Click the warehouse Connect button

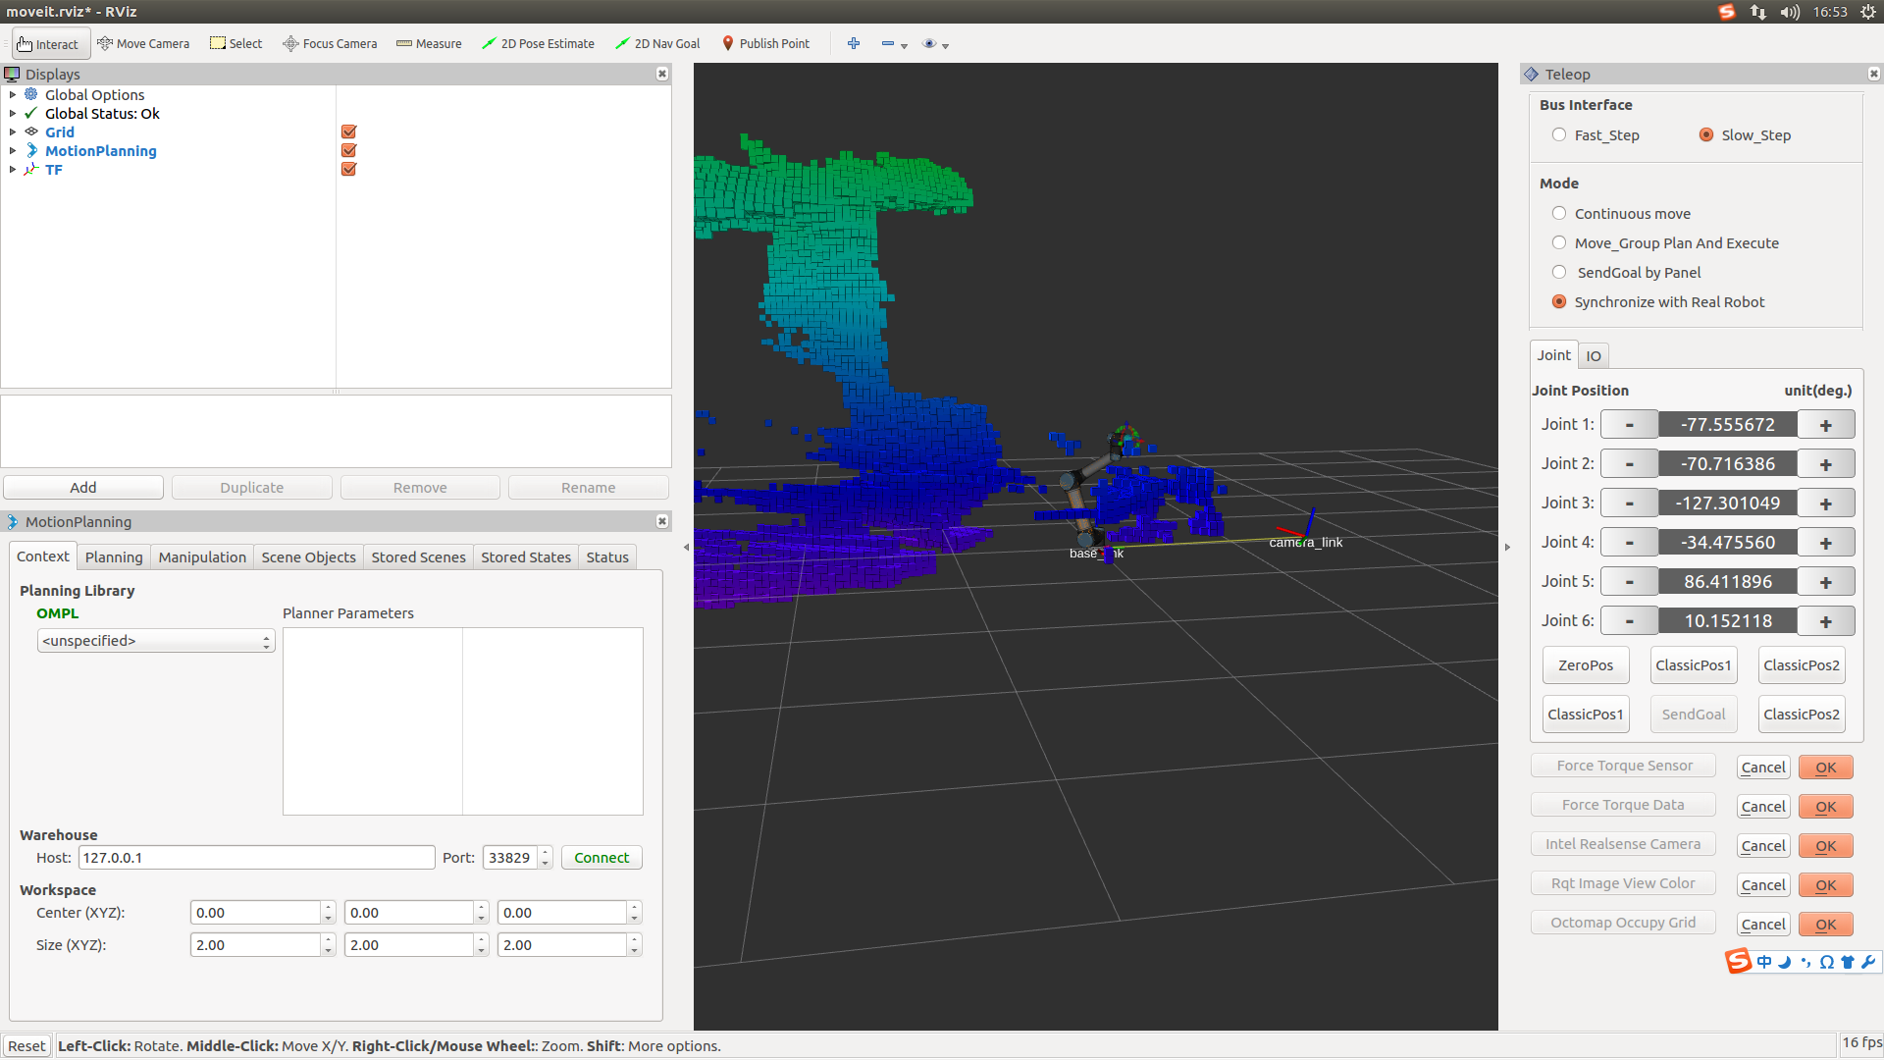pyautogui.click(x=602, y=857)
